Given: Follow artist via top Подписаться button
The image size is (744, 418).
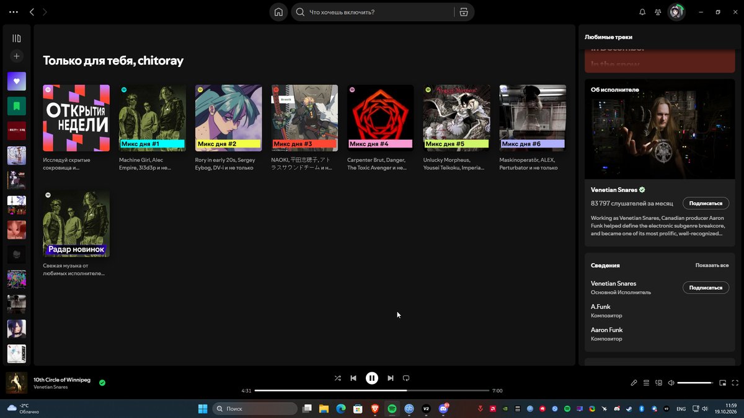Looking at the screenshot, I should pyautogui.click(x=706, y=203).
